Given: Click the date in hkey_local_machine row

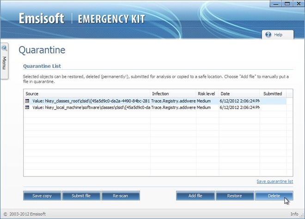Looking at the screenshot, I should coord(240,107).
